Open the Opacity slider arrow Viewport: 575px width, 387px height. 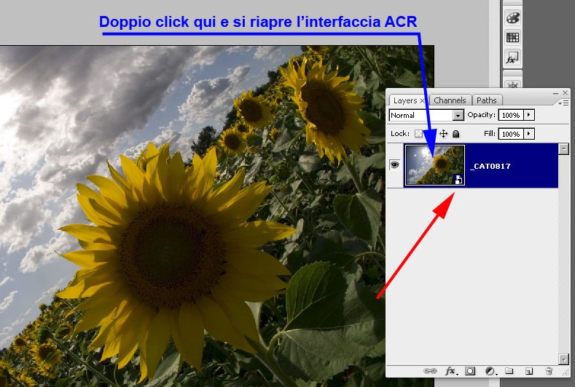click(529, 115)
